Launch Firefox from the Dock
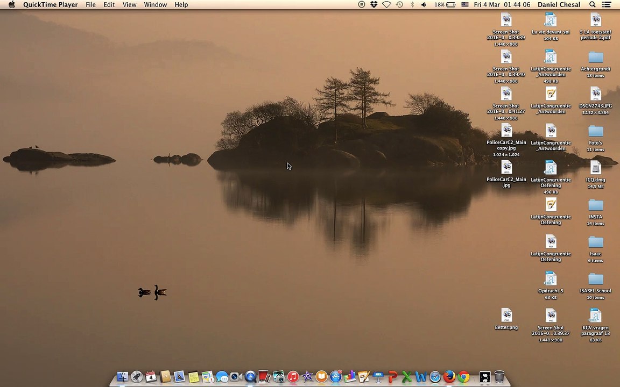Viewport: 620px width, 387px height. pos(449,376)
